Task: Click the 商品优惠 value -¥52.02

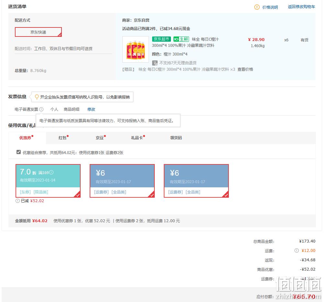Action: (x=308, y=269)
